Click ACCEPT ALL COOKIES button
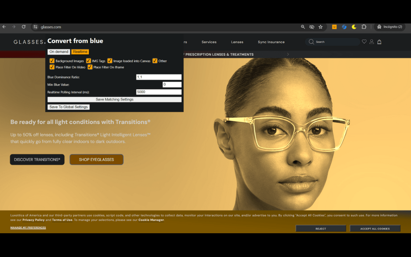This screenshot has height=257, width=411. [x=375, y=228]
